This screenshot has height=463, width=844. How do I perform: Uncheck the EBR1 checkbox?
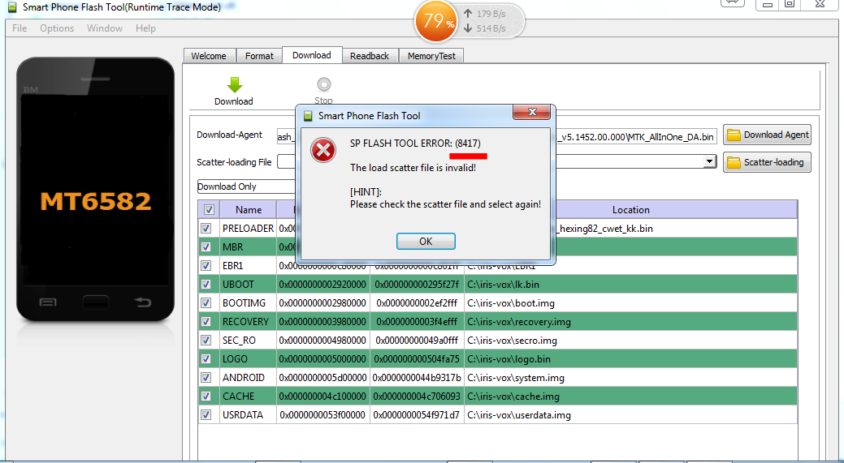(x=206, y=265)
